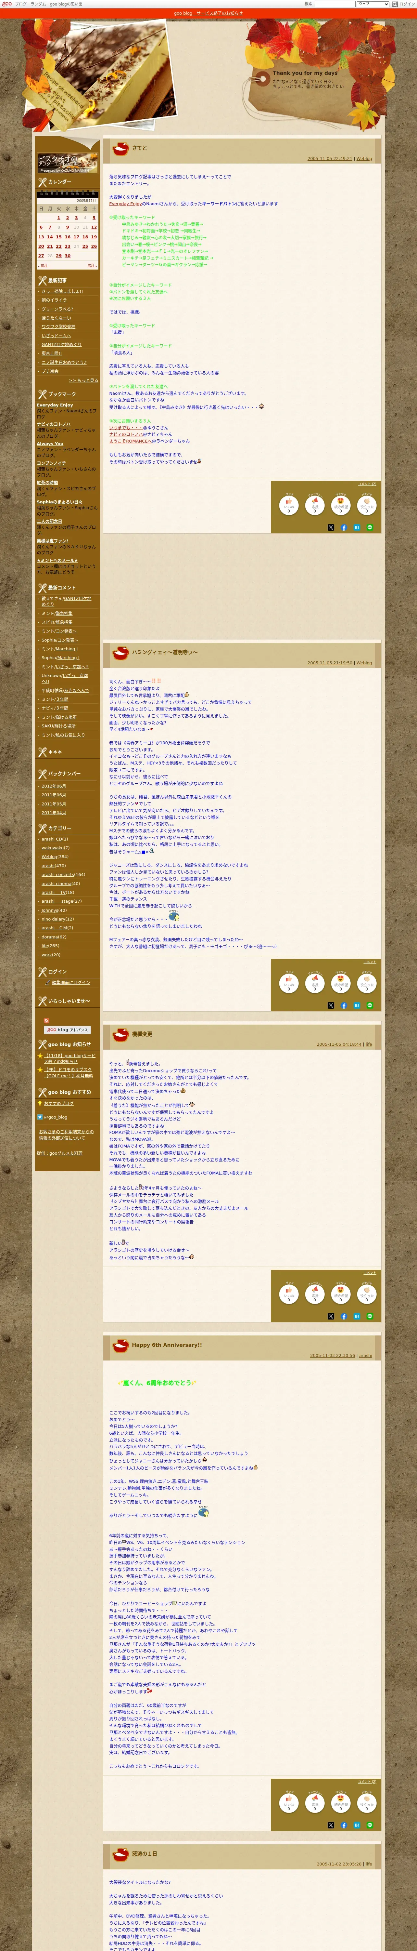Click the goo blog アドバンス button
Viewport: 417px width, 1951px height.
pos(67,1030)
